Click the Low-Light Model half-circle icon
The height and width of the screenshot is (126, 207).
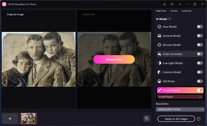(x=159, y=63)
